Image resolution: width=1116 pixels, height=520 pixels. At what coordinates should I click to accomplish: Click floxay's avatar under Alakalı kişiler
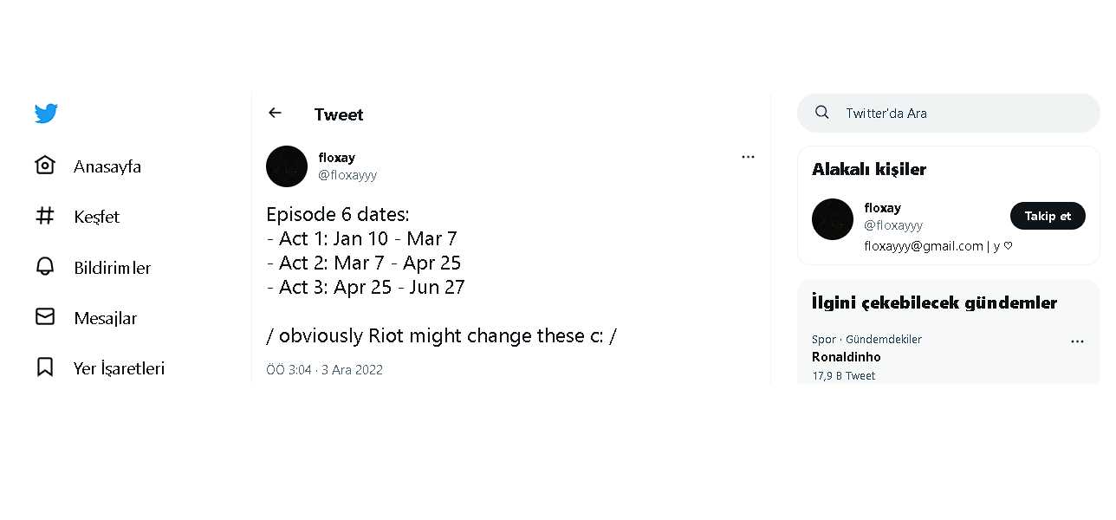point(833,219)
